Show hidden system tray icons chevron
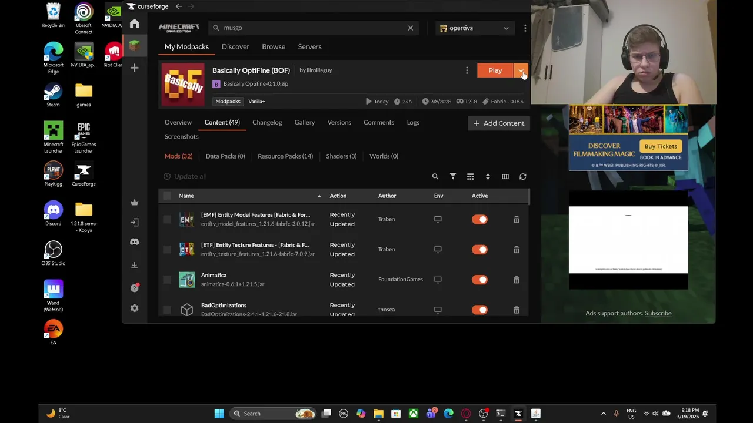This screenshot has width=753, height=423. point(603,414)
